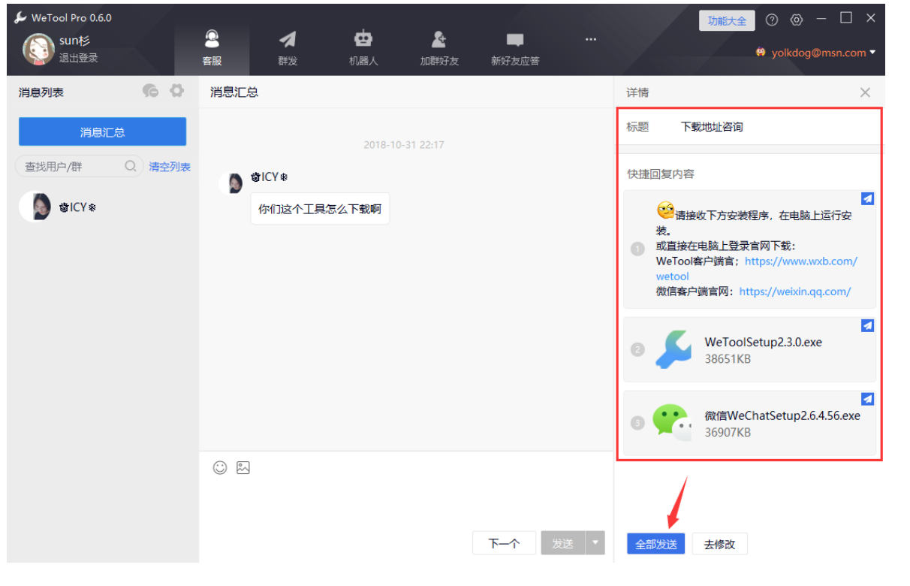The image size is (910, 586).
Task: Expand the dropdown arrow next to 发送
Action: (x=595, y=543)
